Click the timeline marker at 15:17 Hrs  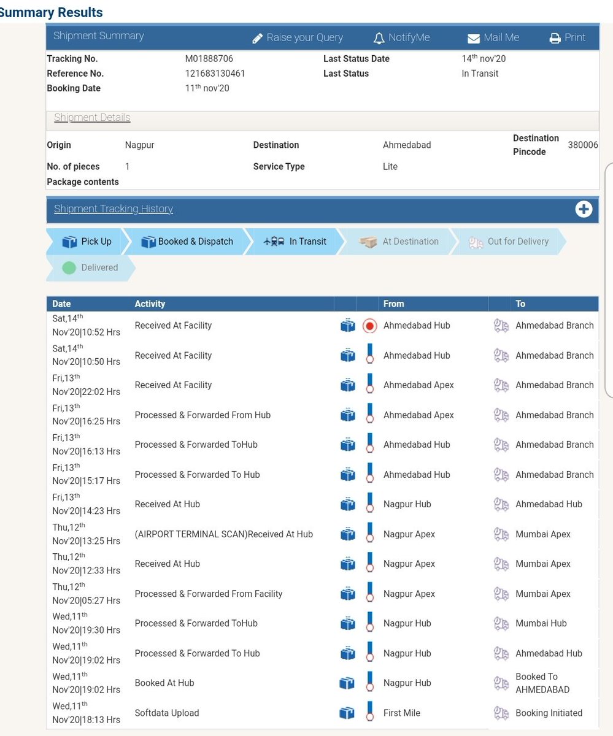click(x=369, y=475)
